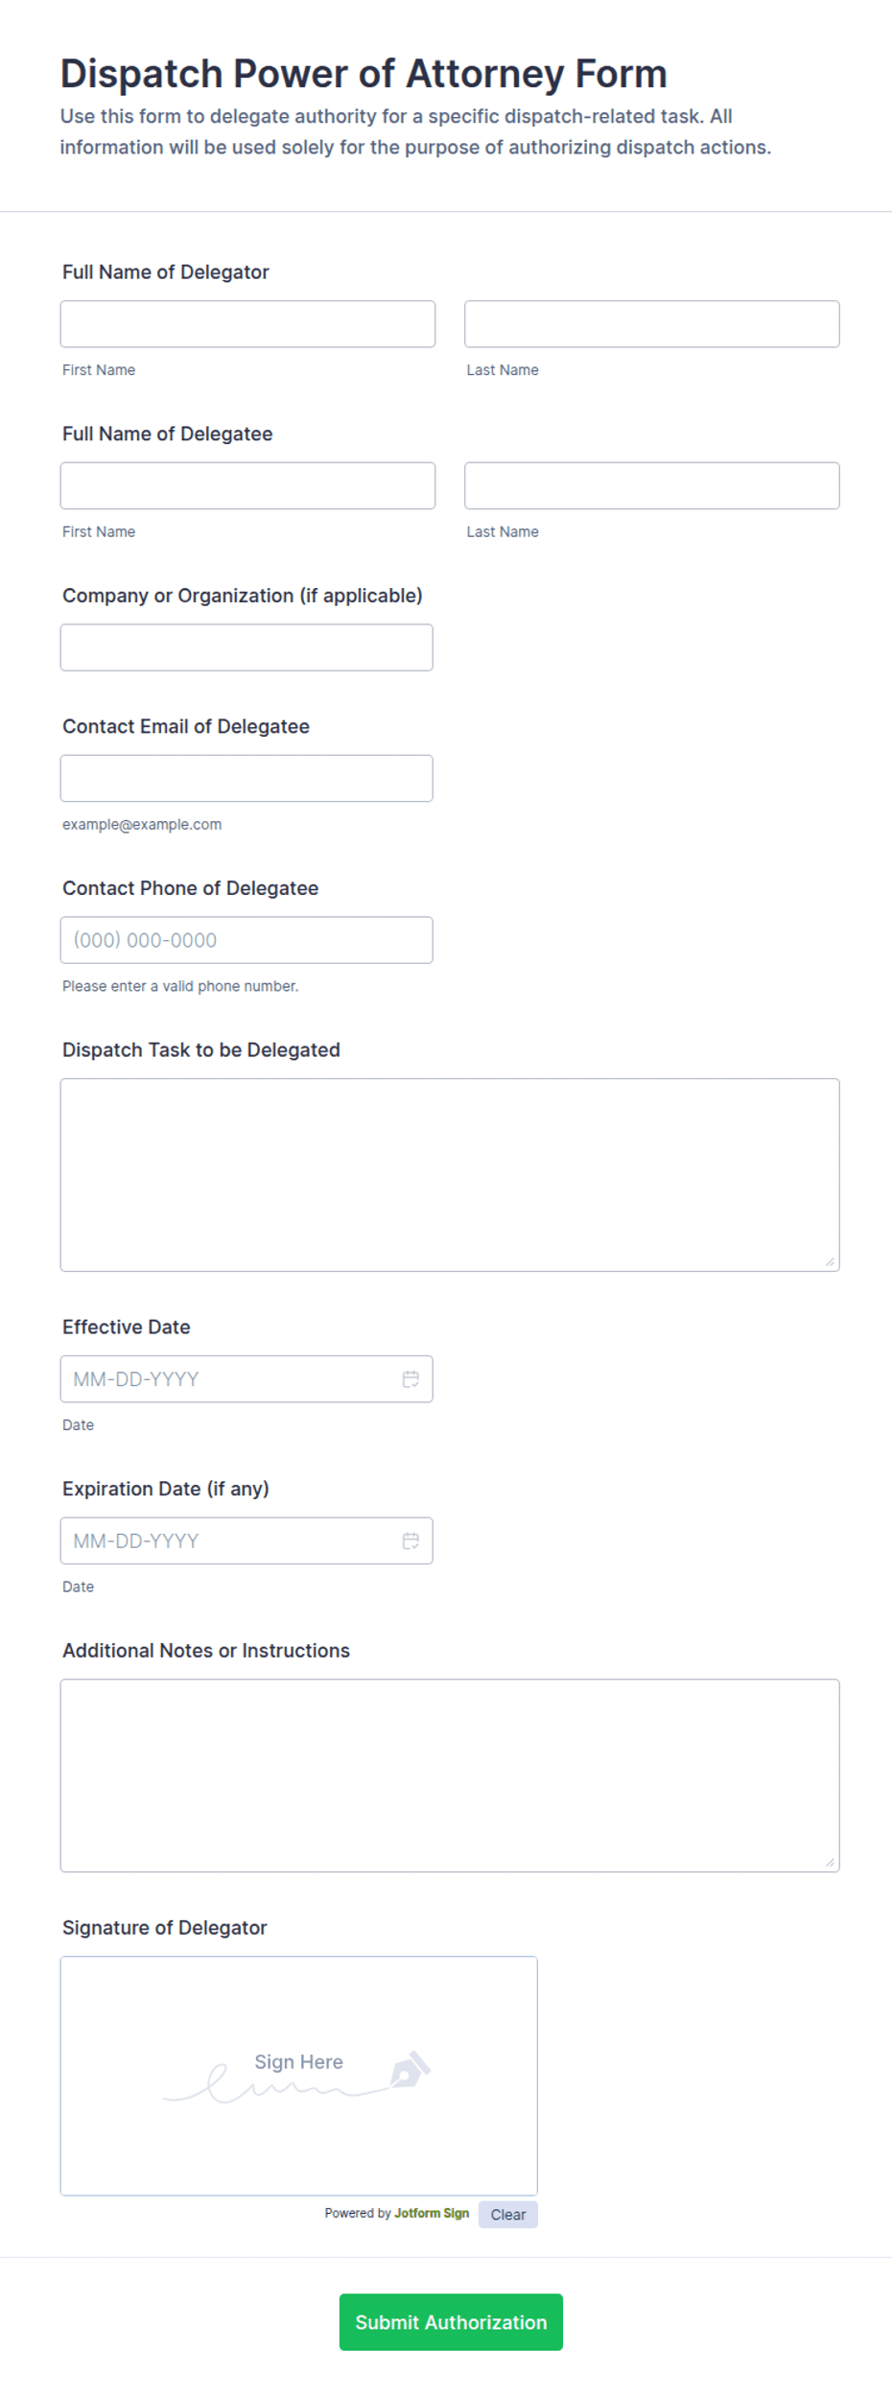Click inside Additional Notes or Instructions textarea

tap(450, 1775)
